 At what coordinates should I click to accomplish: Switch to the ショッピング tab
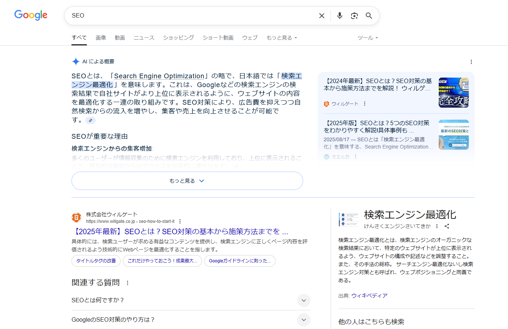coord(178,38)
